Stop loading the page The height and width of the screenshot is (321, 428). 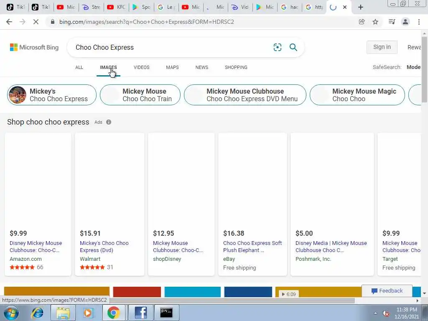pos(36,22)
